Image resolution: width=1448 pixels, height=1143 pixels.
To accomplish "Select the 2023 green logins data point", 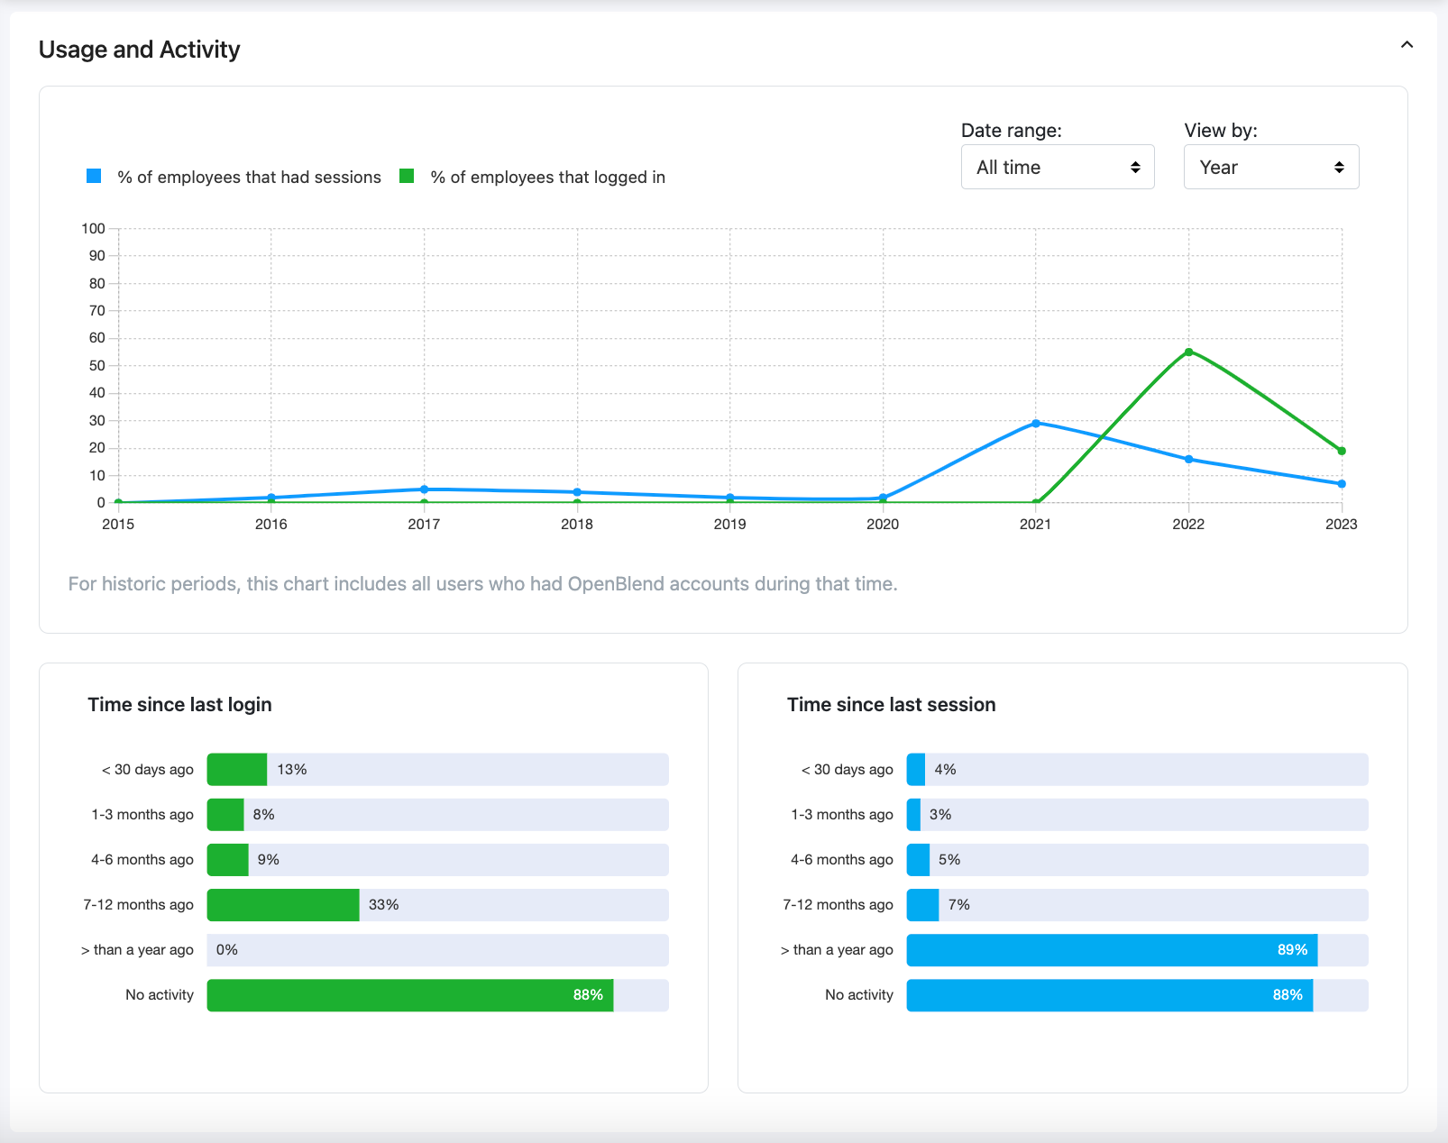I will (1342, 451).
